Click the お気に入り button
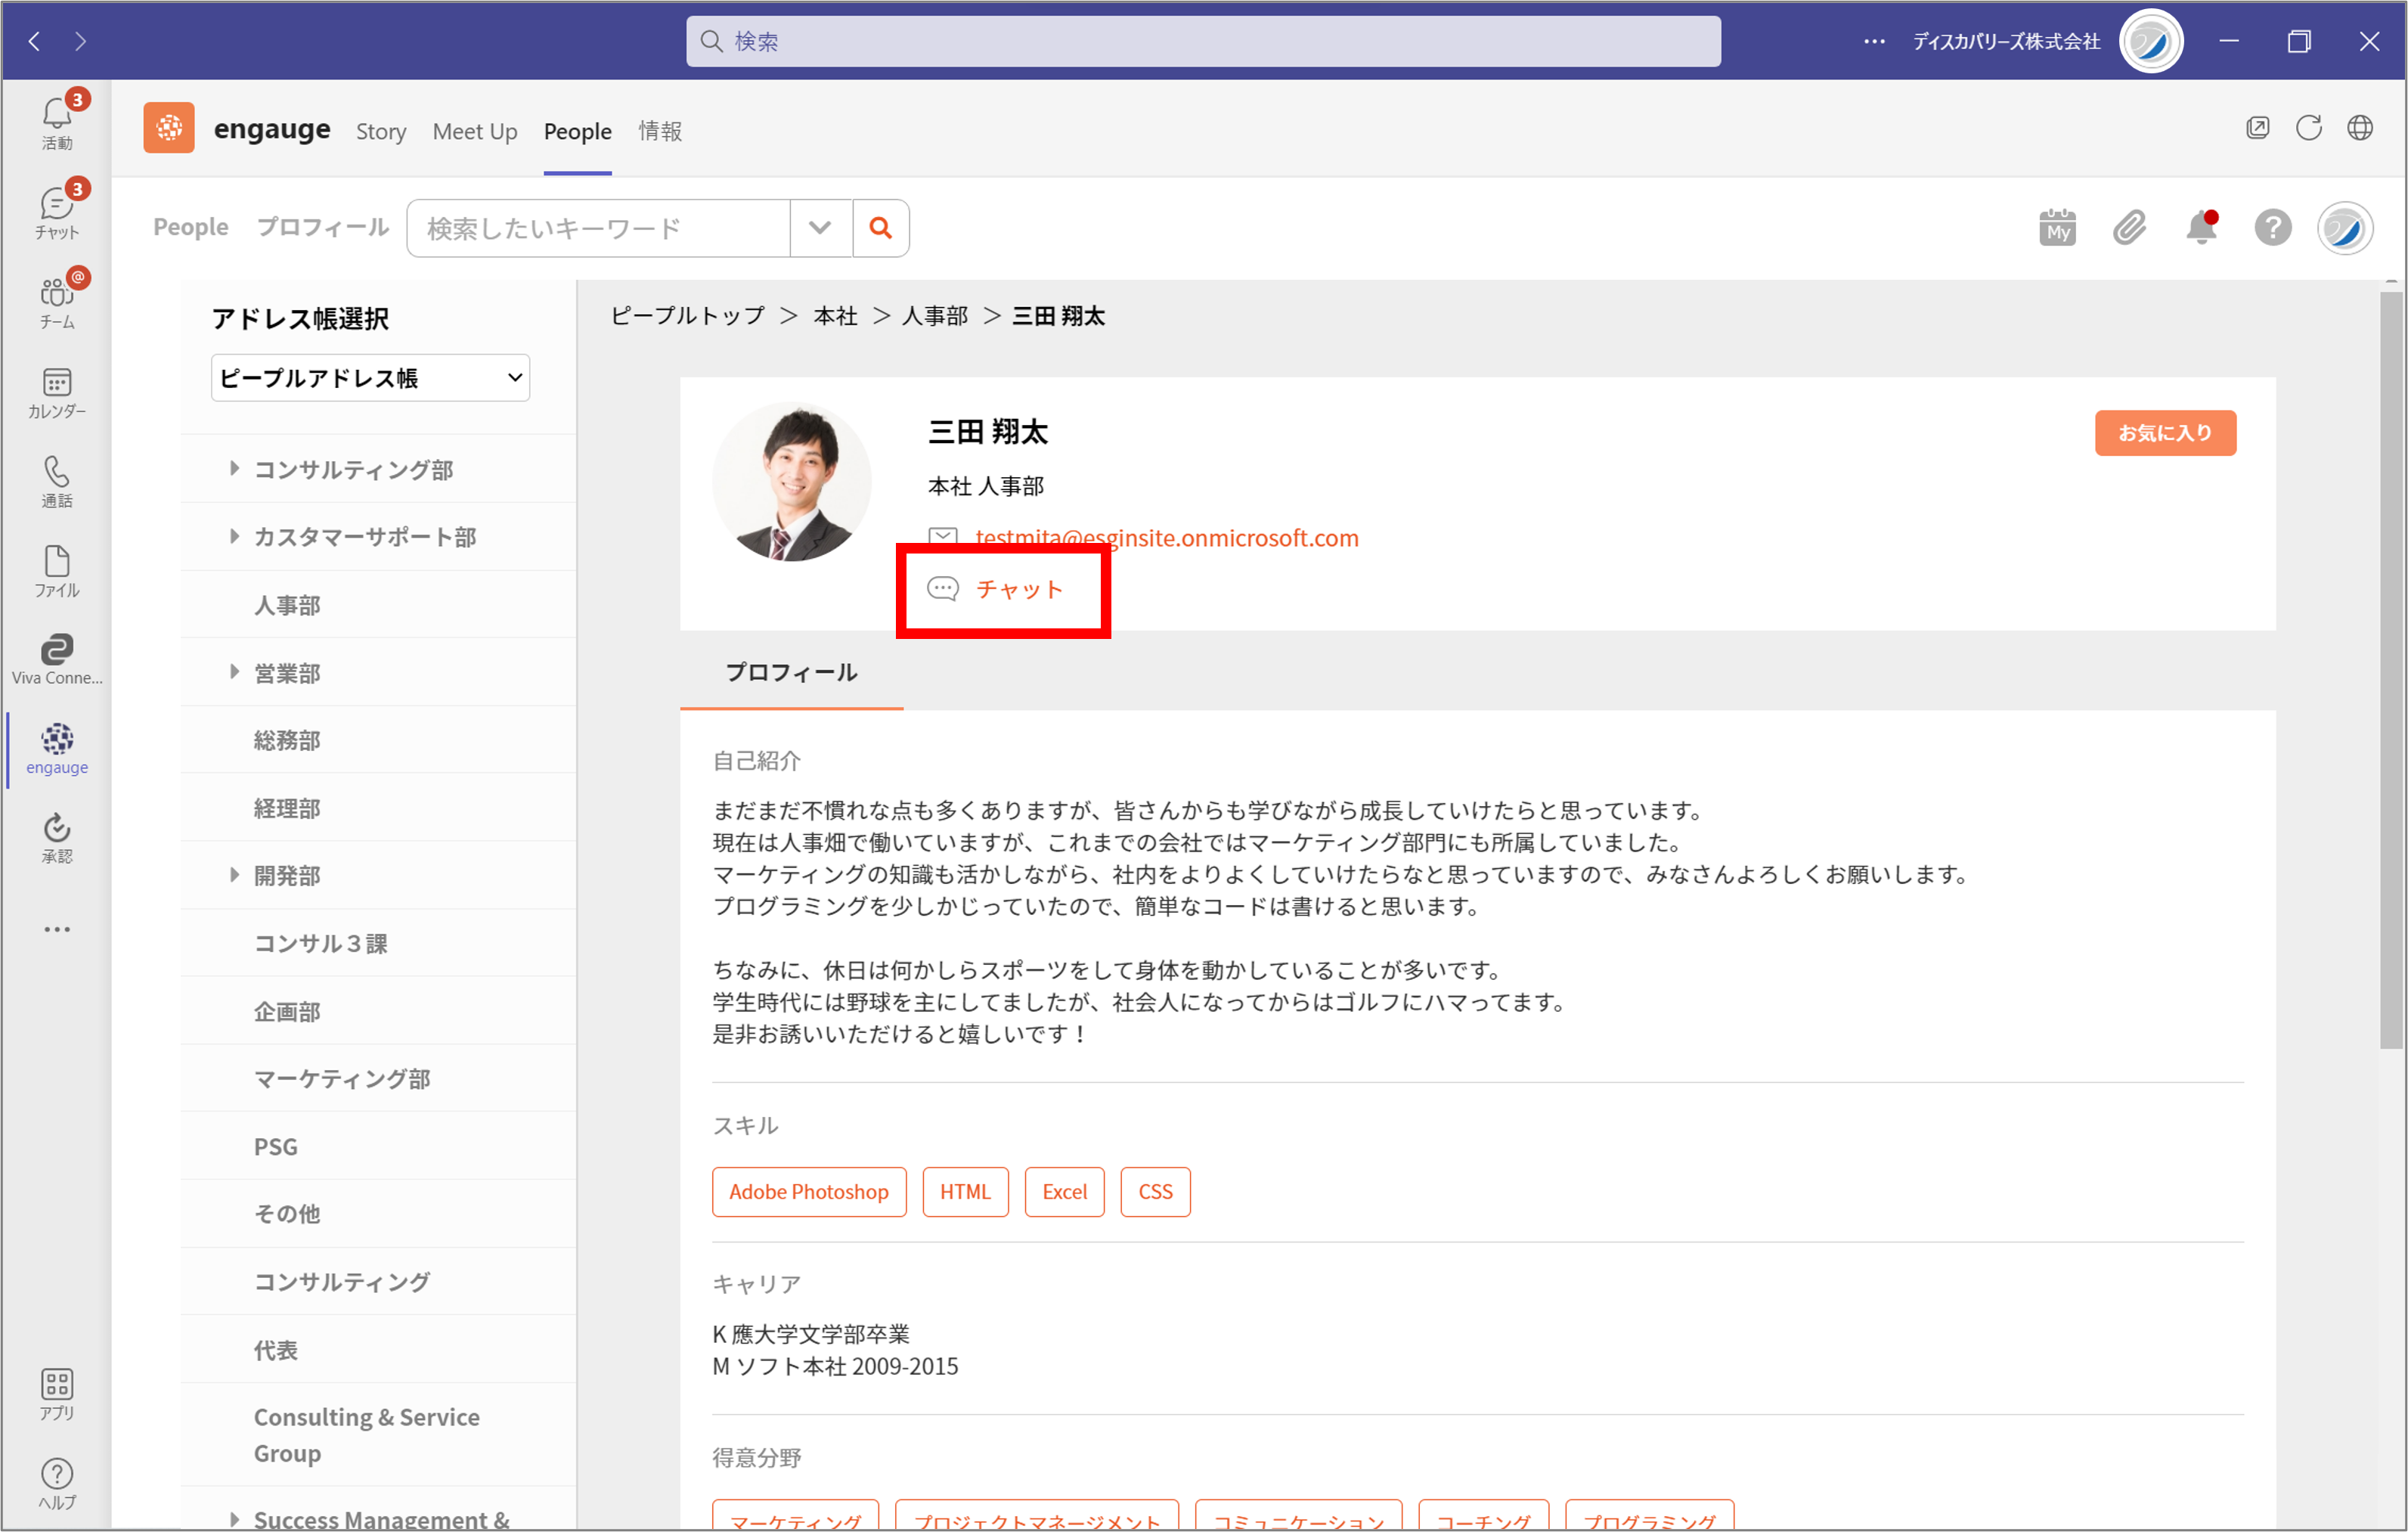Image resolution: width=2408 pixels, height=1532 pixels. [x=2165, y=432]
